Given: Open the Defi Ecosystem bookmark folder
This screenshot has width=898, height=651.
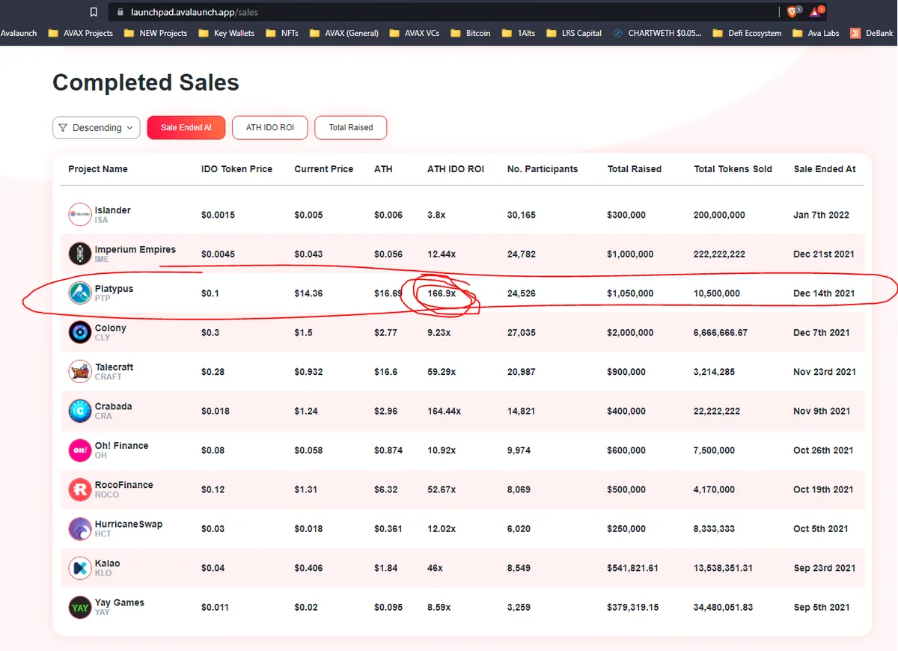Looking at the screenshot, I should click(x=747, y=33).
